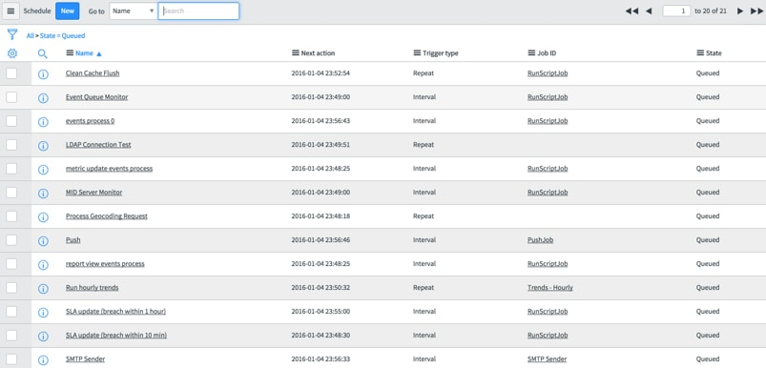Preview metric update events process info icon
Viewport: 766px width, 368px height.
[x=43, y=170]
